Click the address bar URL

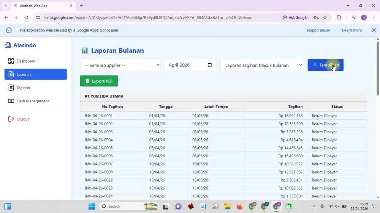[147, 17]
